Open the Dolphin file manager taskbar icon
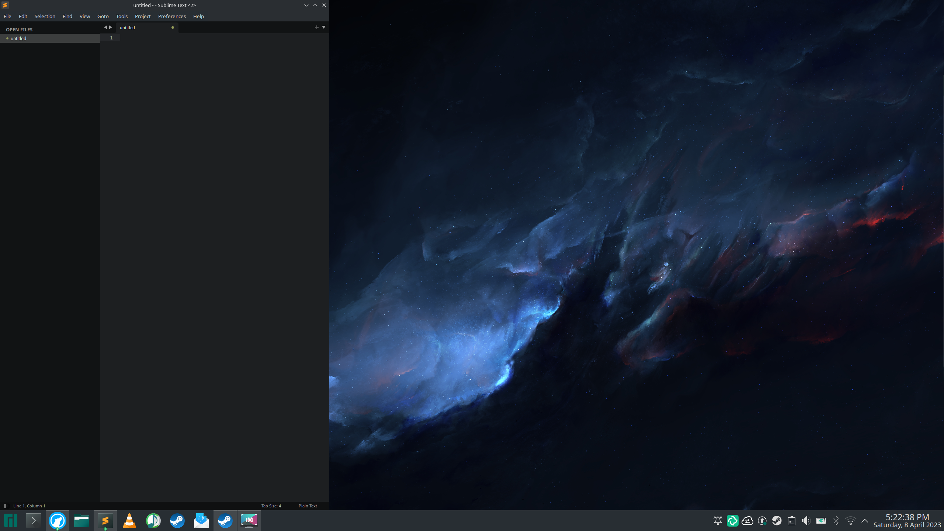 [81, 521]
